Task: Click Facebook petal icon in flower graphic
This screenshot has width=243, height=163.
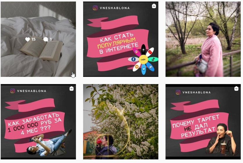Action: click(133, 59)
